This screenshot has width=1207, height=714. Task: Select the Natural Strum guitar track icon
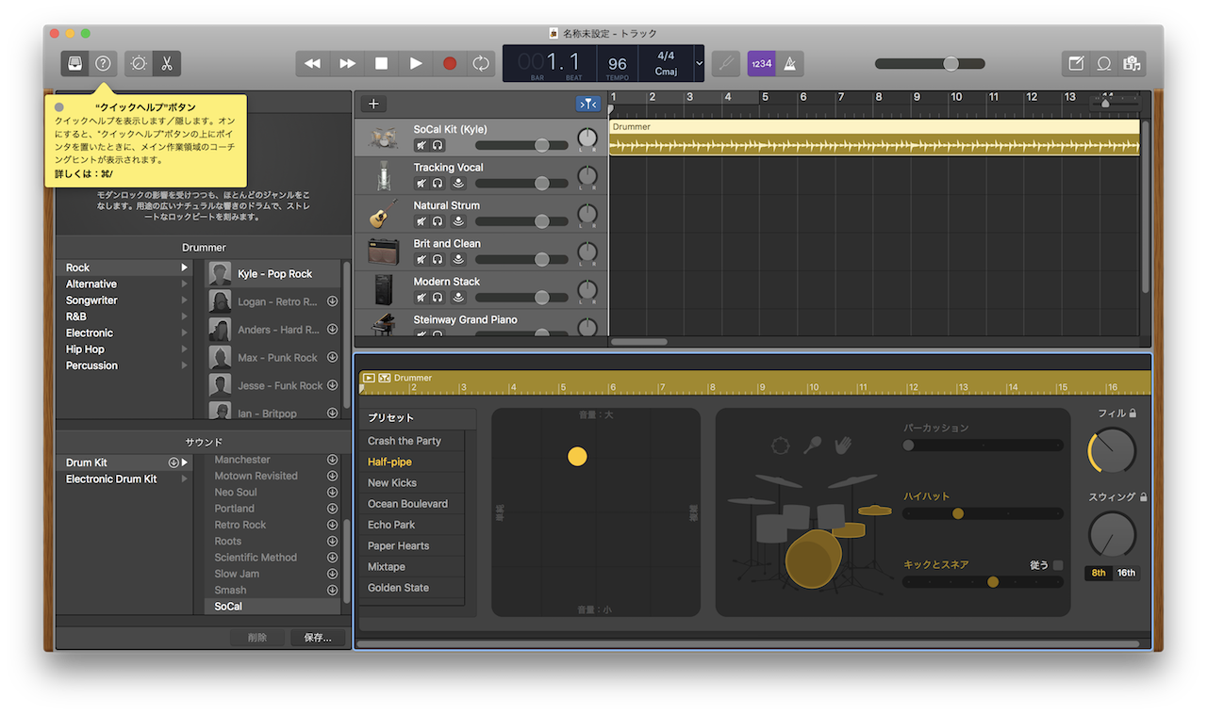[x=383, y=214]
